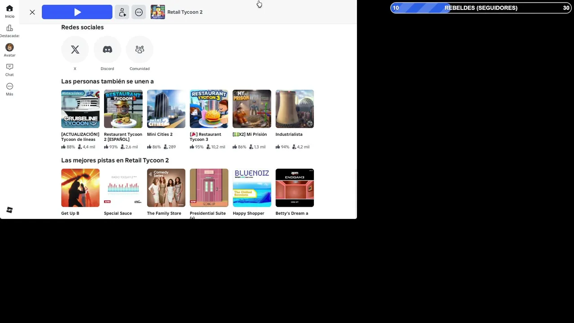574x323 pixels.
Task: Go to Inicio in the sidebar
Action: [x=9, y=12]
